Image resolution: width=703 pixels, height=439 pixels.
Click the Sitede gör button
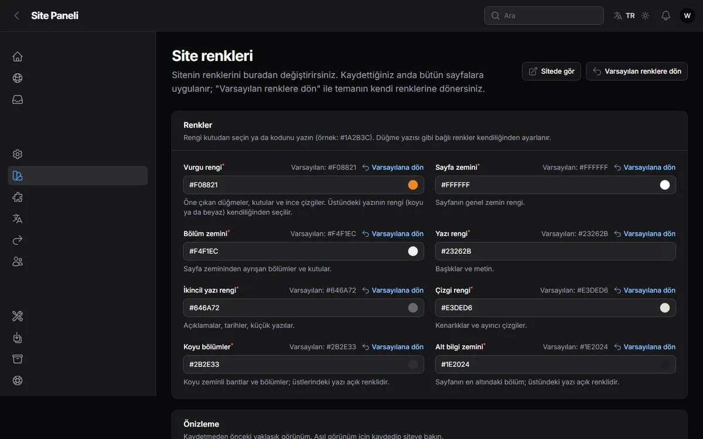pos(551,71)
